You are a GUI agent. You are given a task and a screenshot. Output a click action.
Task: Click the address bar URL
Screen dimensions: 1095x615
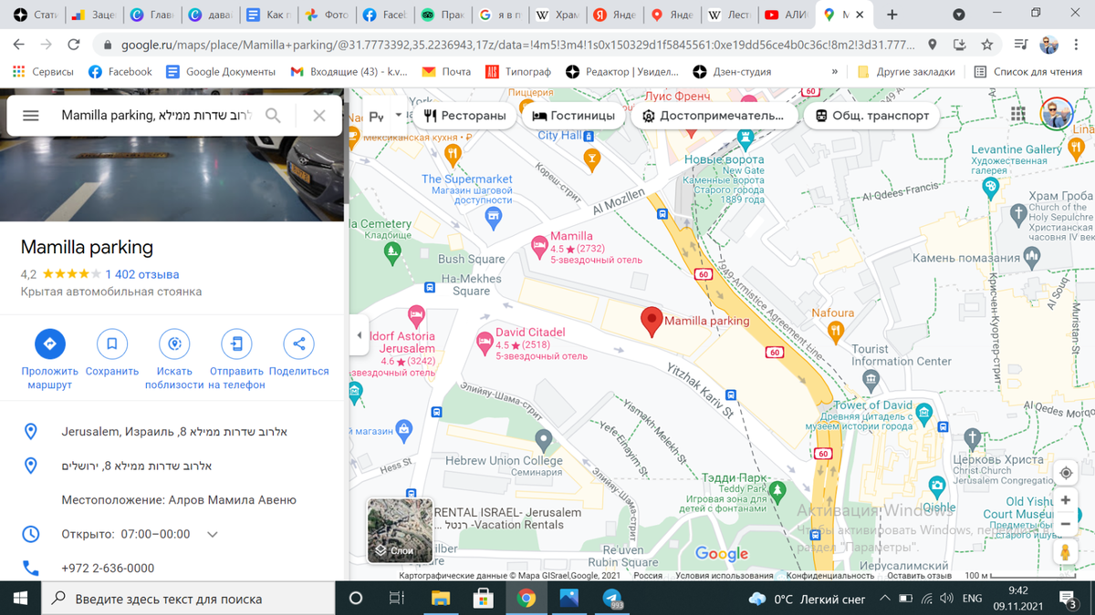pyautogui.click(x=520, y=44)
